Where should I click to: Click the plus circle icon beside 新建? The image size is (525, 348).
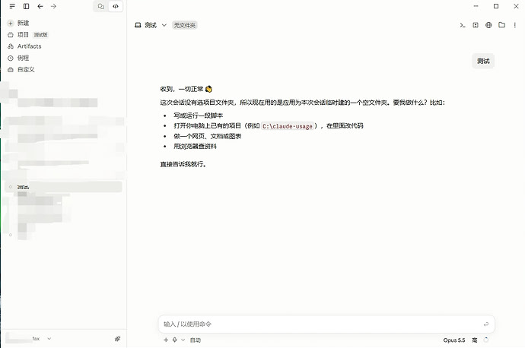click(x=11, y=23)
